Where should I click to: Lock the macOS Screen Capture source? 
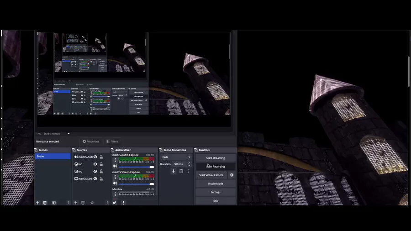(101, 178)
